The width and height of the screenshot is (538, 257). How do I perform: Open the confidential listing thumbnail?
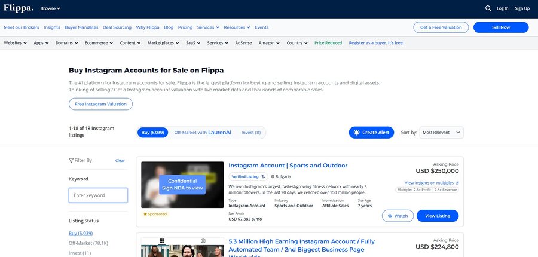click(182, 185)
